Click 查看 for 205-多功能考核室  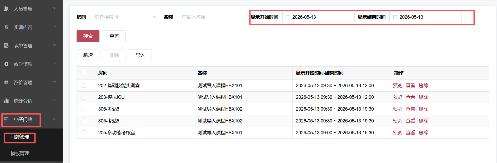[410, 133]
